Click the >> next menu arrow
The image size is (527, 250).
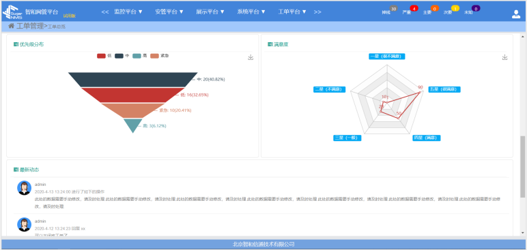point(317,12)
